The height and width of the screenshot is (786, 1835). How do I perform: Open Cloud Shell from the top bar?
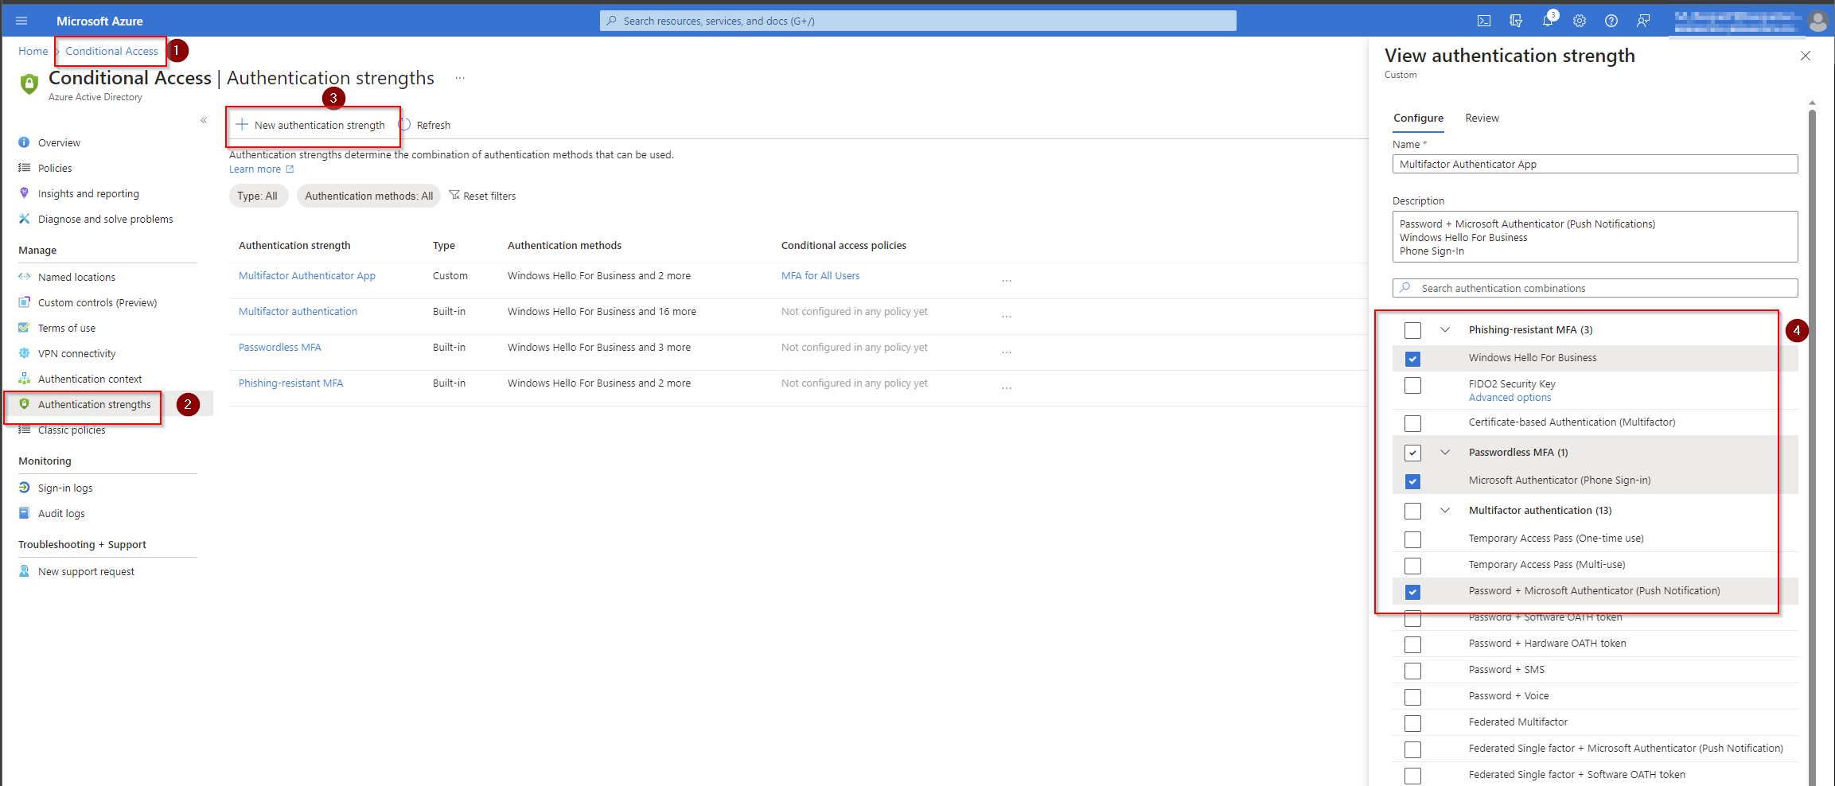pos(1484,21)
